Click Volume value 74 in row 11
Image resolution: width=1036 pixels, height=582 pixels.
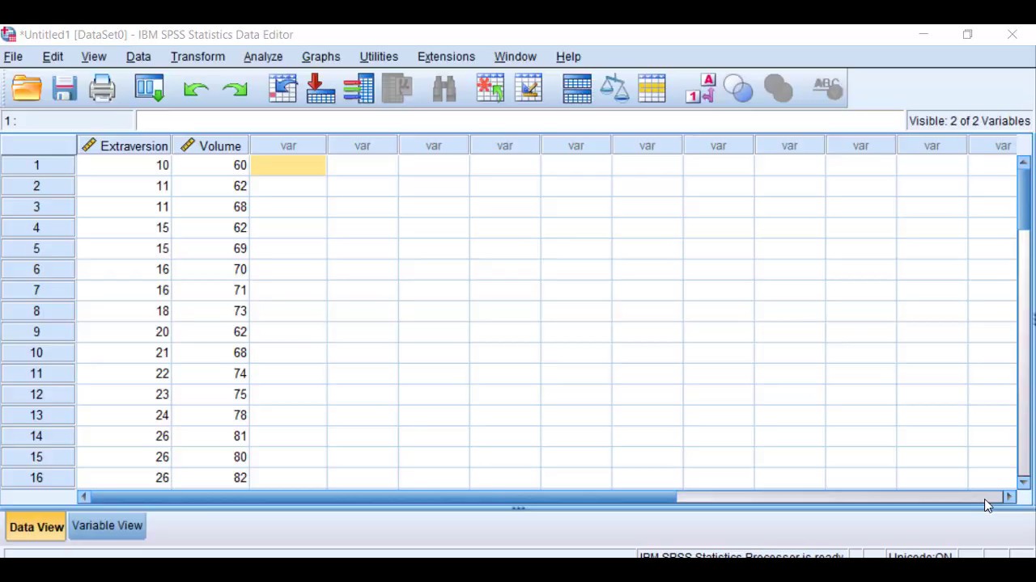click(211, 373)
